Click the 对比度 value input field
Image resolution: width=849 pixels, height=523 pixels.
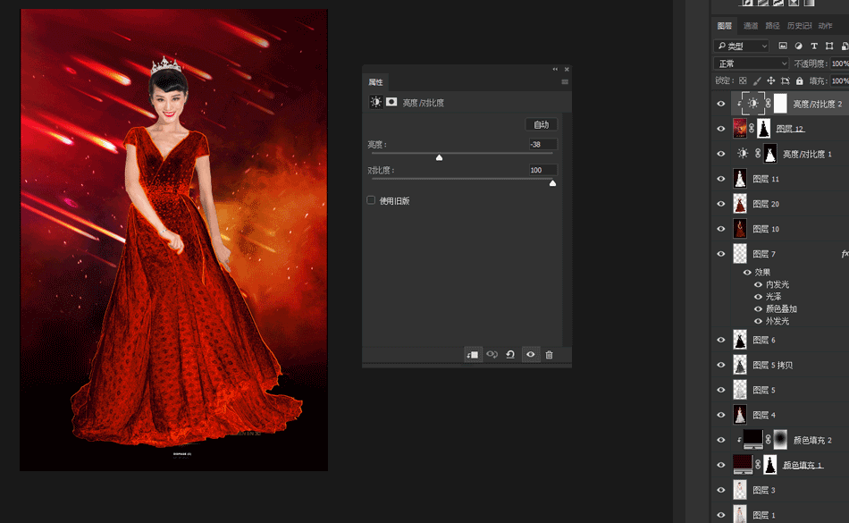542,170
